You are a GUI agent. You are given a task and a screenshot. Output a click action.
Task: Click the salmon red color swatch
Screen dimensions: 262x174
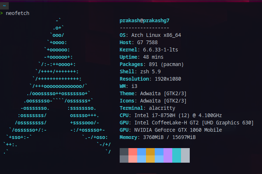(133, 152)
